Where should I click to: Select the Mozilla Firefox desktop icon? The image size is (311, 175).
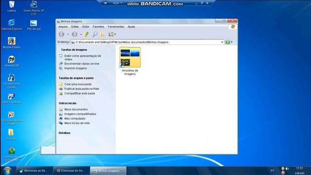12,43
